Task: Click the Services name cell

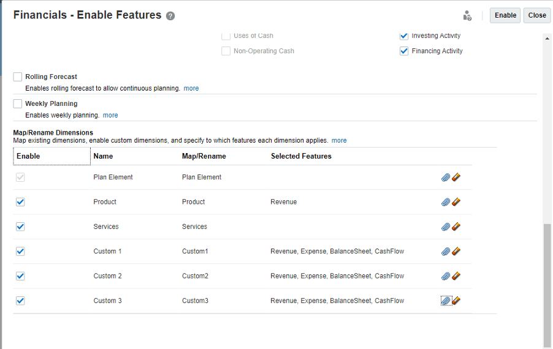Action: tap(106, 227)
